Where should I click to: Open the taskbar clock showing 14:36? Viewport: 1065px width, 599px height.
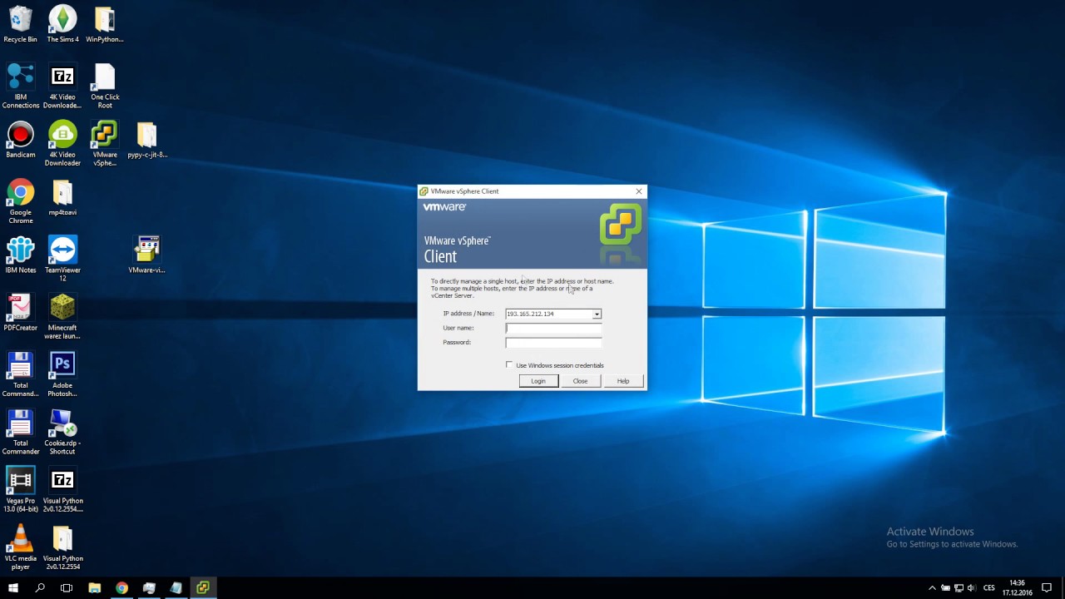coord(1016,588)
